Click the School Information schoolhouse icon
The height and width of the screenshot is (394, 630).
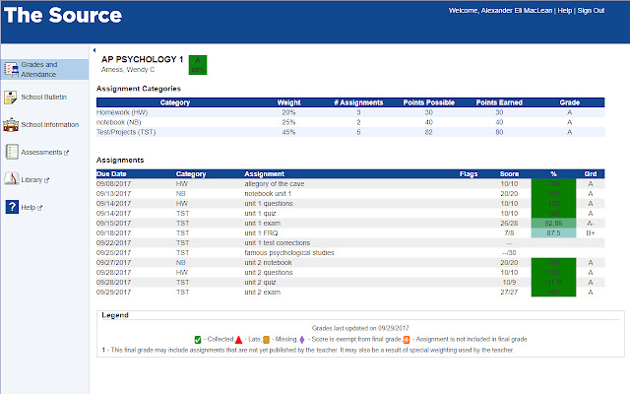(x=11, y=124)
